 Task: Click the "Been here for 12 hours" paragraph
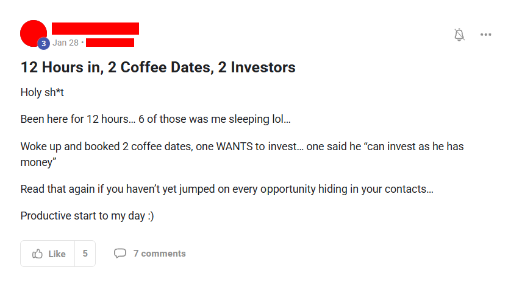156,119
